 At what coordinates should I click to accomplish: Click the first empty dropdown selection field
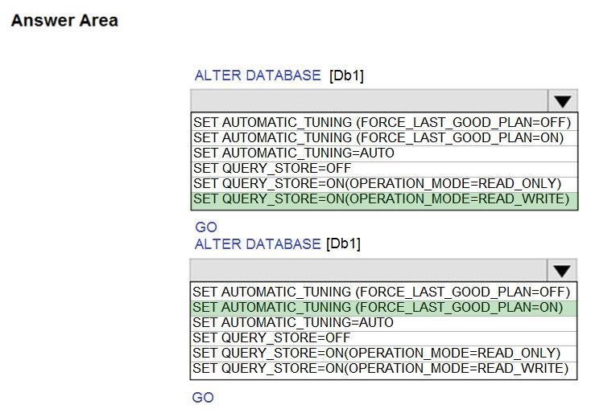click(x=370, y=100)
